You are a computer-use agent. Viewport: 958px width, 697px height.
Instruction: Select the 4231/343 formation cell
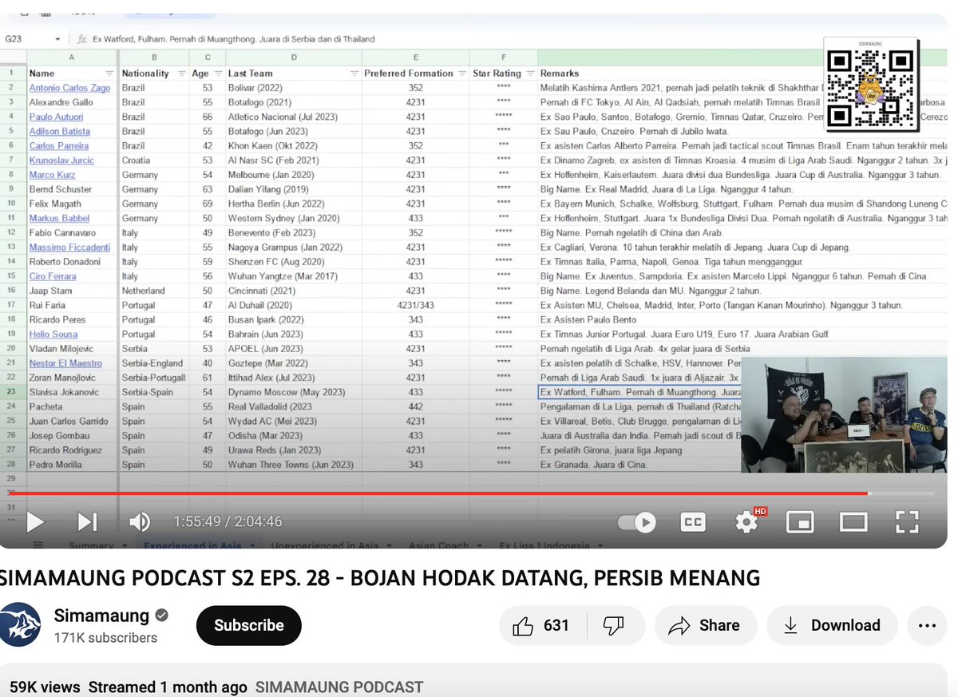(x=415, y=305)
